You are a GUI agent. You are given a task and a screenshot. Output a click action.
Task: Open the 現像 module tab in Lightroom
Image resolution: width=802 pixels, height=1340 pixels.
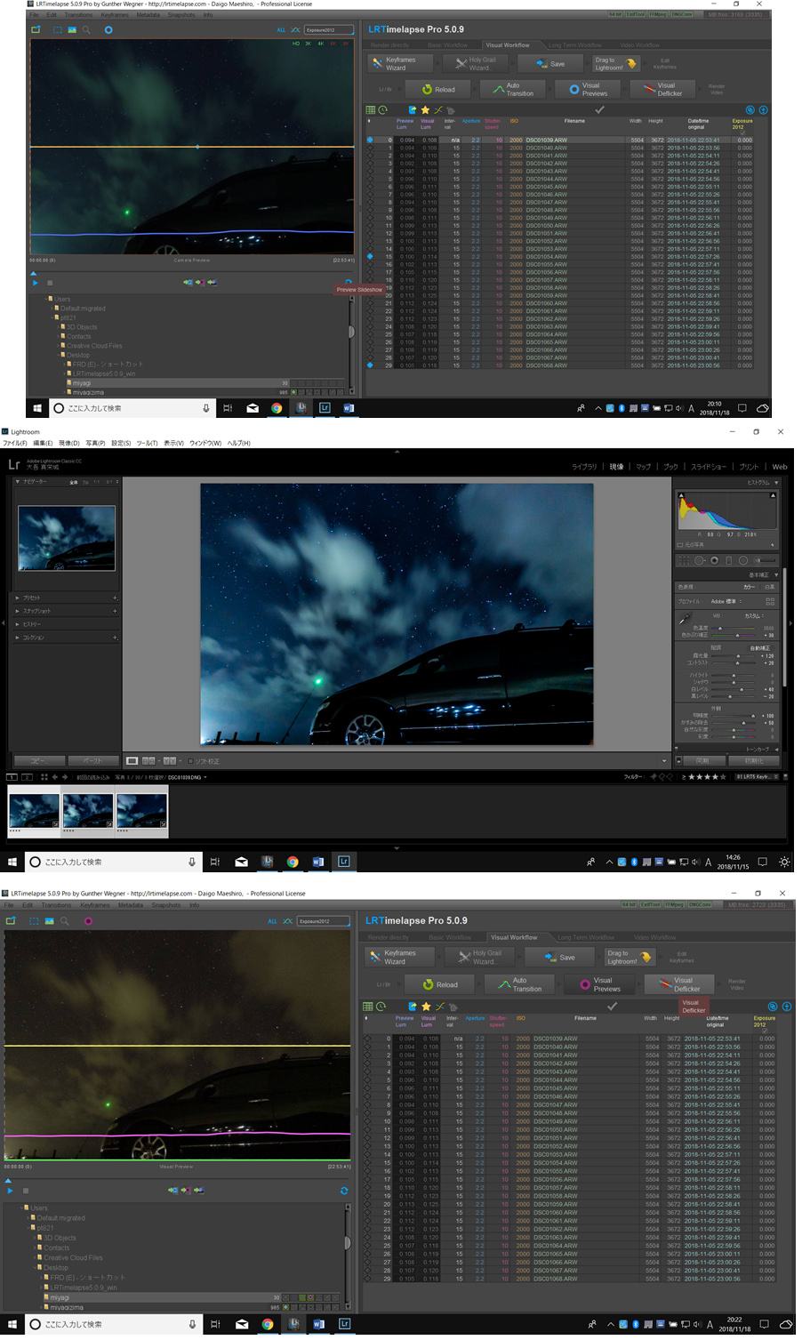(x=616, y=467)
